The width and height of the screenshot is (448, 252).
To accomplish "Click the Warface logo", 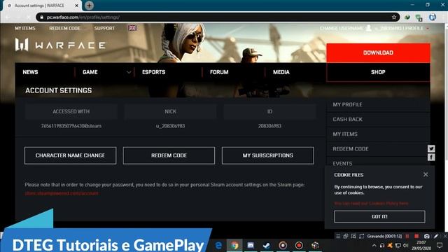I will click(x=60, y=45).
